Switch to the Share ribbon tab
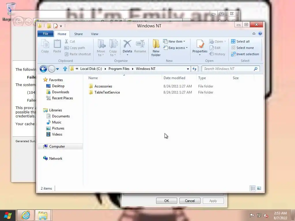The image size is (295, 221). [x=78, y=34]
